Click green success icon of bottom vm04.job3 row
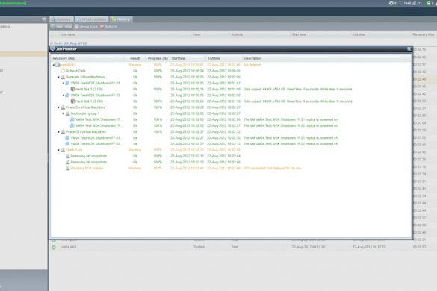 (x=54, y=247)
